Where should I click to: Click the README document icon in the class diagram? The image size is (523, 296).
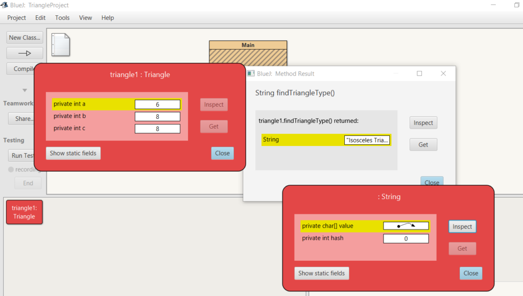[x=60, y=44]
